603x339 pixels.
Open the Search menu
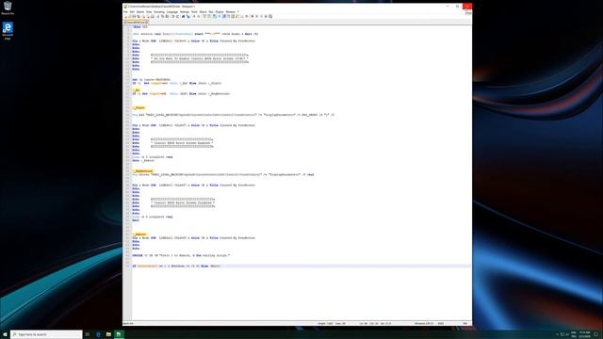tap(140, 12)
